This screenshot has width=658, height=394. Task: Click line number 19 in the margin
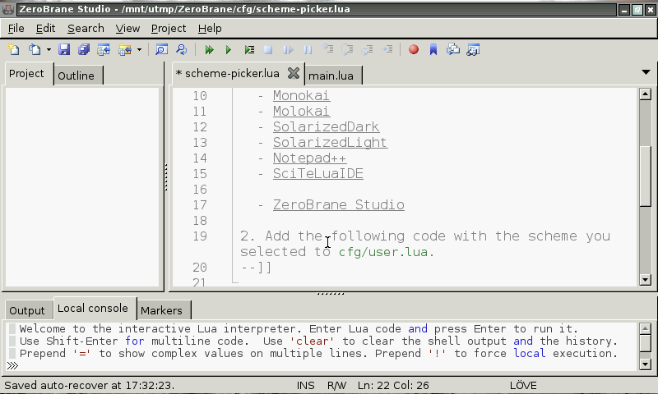coord(200,236)
